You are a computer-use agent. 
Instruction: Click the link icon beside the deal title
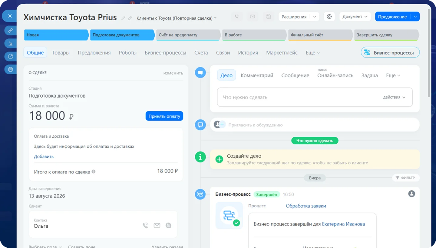coord(130,18)
